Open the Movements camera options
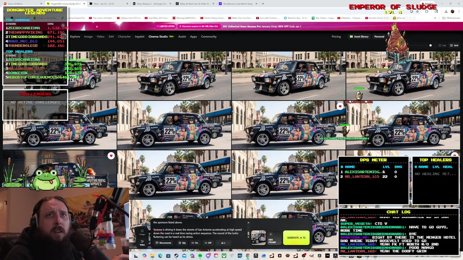The width and height of the screenshot is (463, 260). [x=164, y=243]
